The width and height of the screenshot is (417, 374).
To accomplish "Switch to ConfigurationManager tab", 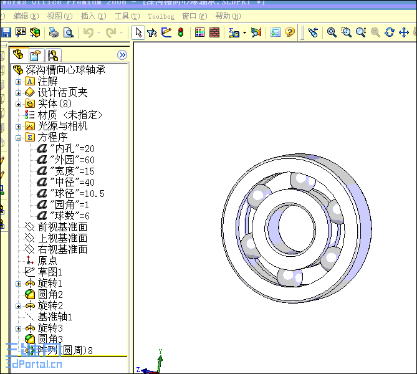I will point(53,55).
